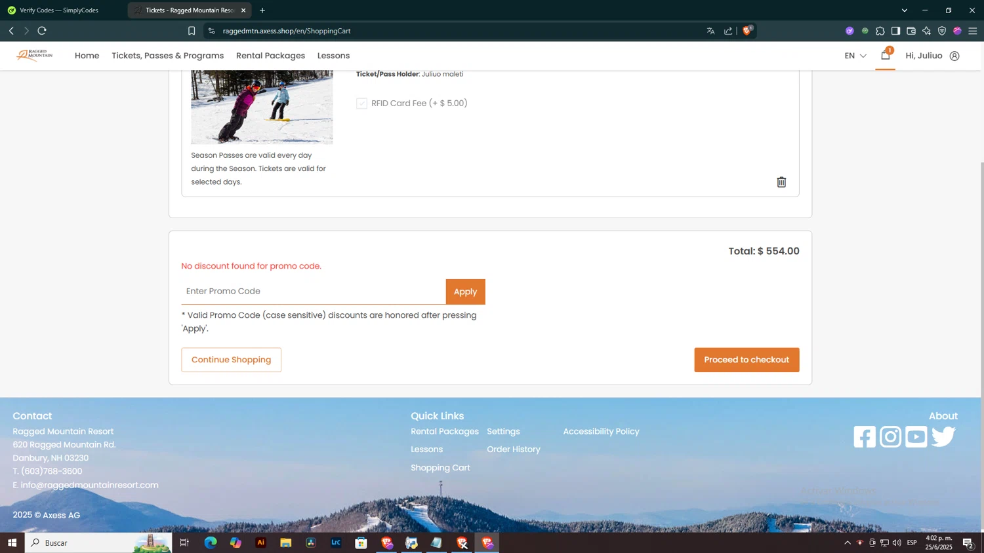Open footer Settings link
The height and width of the screenshot is (553, 984).
click(503, 431)
